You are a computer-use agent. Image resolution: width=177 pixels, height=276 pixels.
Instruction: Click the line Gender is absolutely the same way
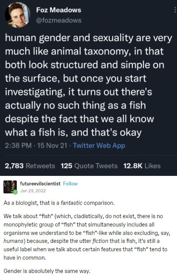47,271
